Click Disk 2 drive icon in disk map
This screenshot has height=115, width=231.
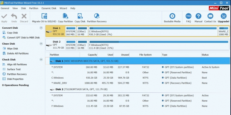pos(49,45)
